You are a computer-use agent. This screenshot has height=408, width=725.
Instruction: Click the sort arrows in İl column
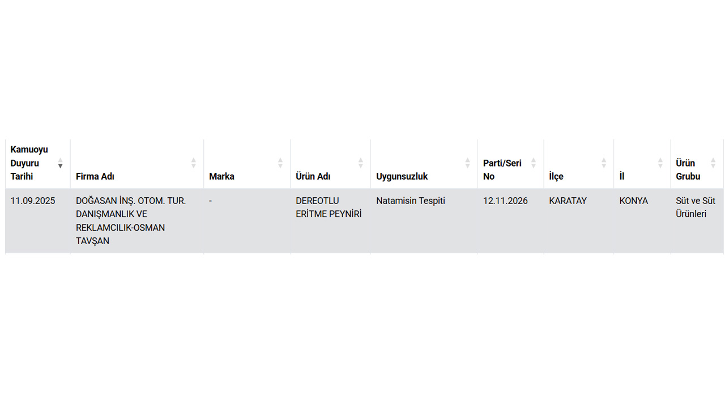tap(660, 163)
